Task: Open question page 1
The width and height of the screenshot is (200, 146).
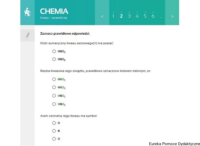Action: pyautogui.click(x=113, y=16)
